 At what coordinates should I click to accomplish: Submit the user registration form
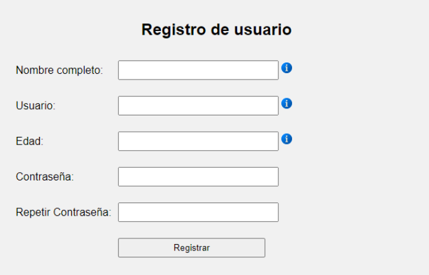coord(191,248)
